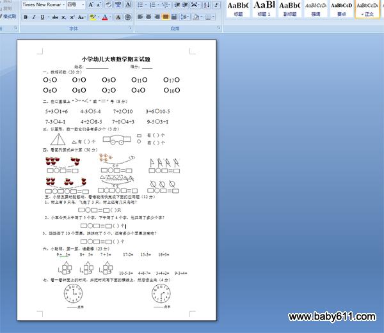Toggle the justify alignment button
Image resolution: width=384 pixels, height=333 pixels.
point(166,17)
